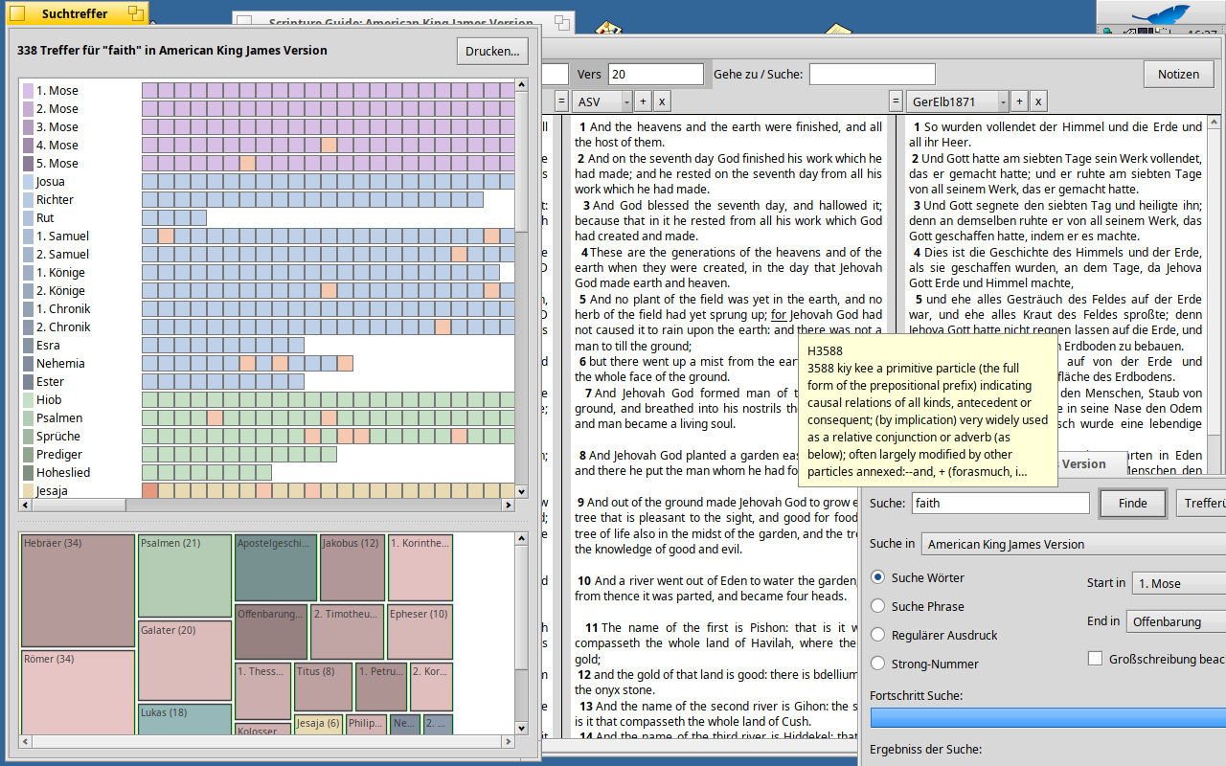The image size is (1226, 766).
Task: Click the 1. Mose color swatch
Action: [28, 91]
